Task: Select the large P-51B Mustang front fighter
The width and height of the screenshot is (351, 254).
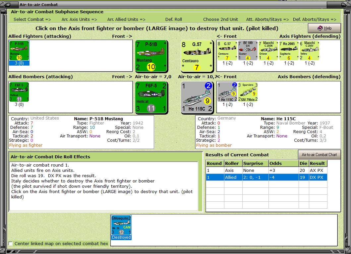Action: pos(151,56)
